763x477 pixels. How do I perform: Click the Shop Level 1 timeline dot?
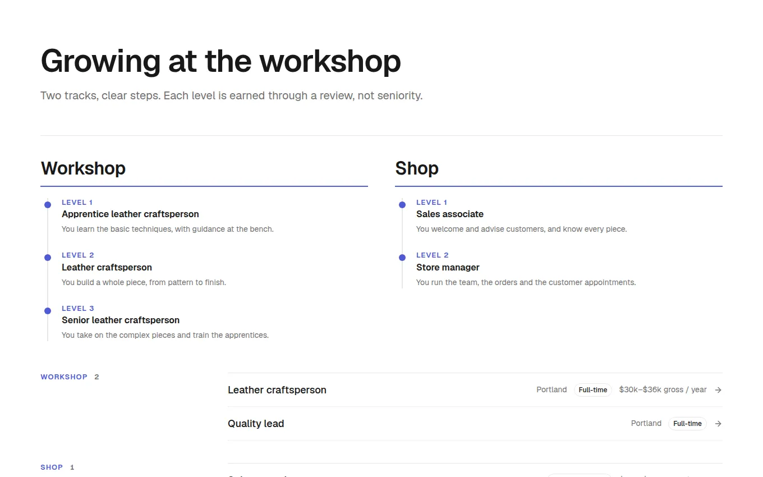click(402, 205)
